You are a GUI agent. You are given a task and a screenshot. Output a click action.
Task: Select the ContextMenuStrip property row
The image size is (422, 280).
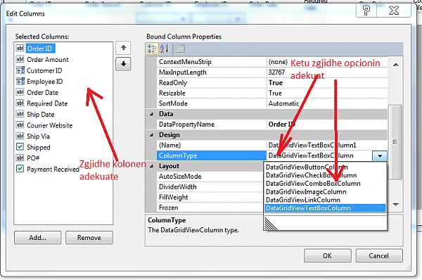pyautogui.click(x=272, y=62)
